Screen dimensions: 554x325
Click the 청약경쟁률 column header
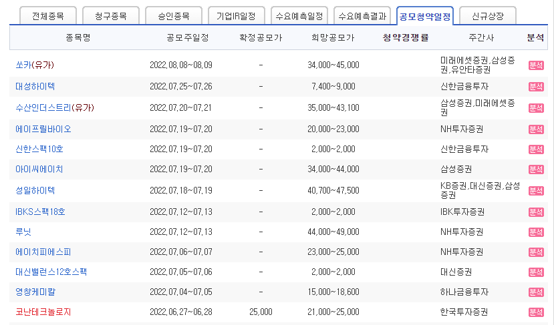coord(406,38)
